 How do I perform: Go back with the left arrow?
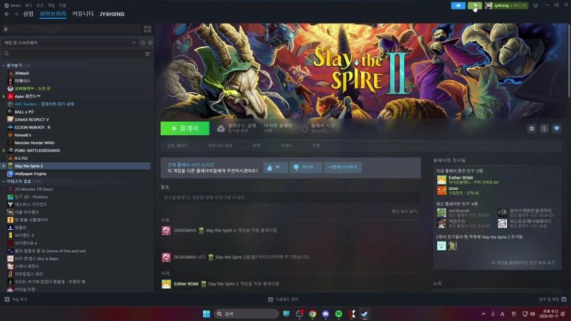(7, 14)
